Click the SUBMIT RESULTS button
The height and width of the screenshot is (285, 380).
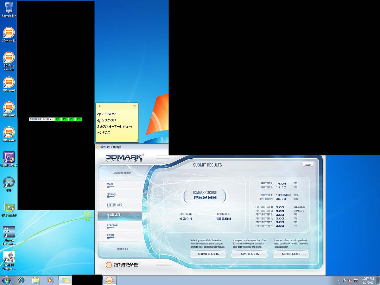(x=208, y=254)
